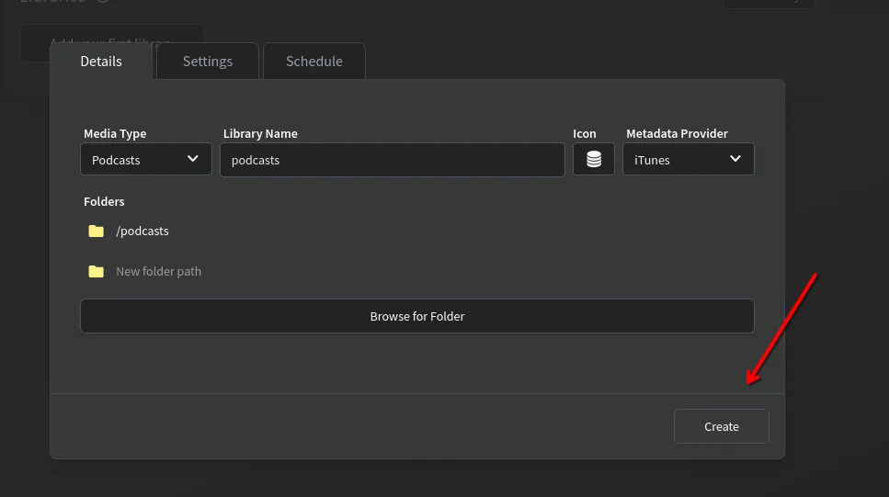Select the /podcasts folder entry

point(142,232)
